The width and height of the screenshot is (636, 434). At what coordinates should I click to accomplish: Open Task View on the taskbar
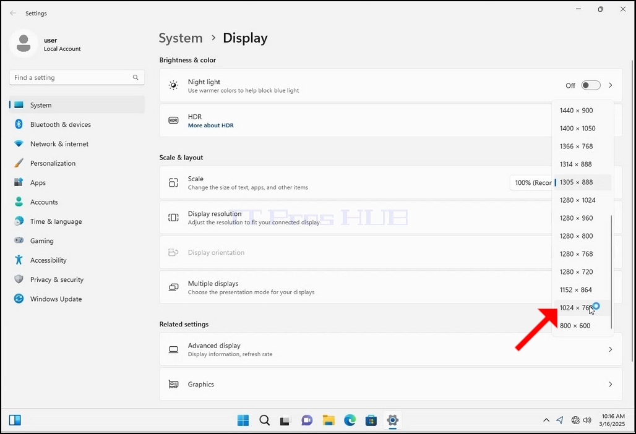286,420
